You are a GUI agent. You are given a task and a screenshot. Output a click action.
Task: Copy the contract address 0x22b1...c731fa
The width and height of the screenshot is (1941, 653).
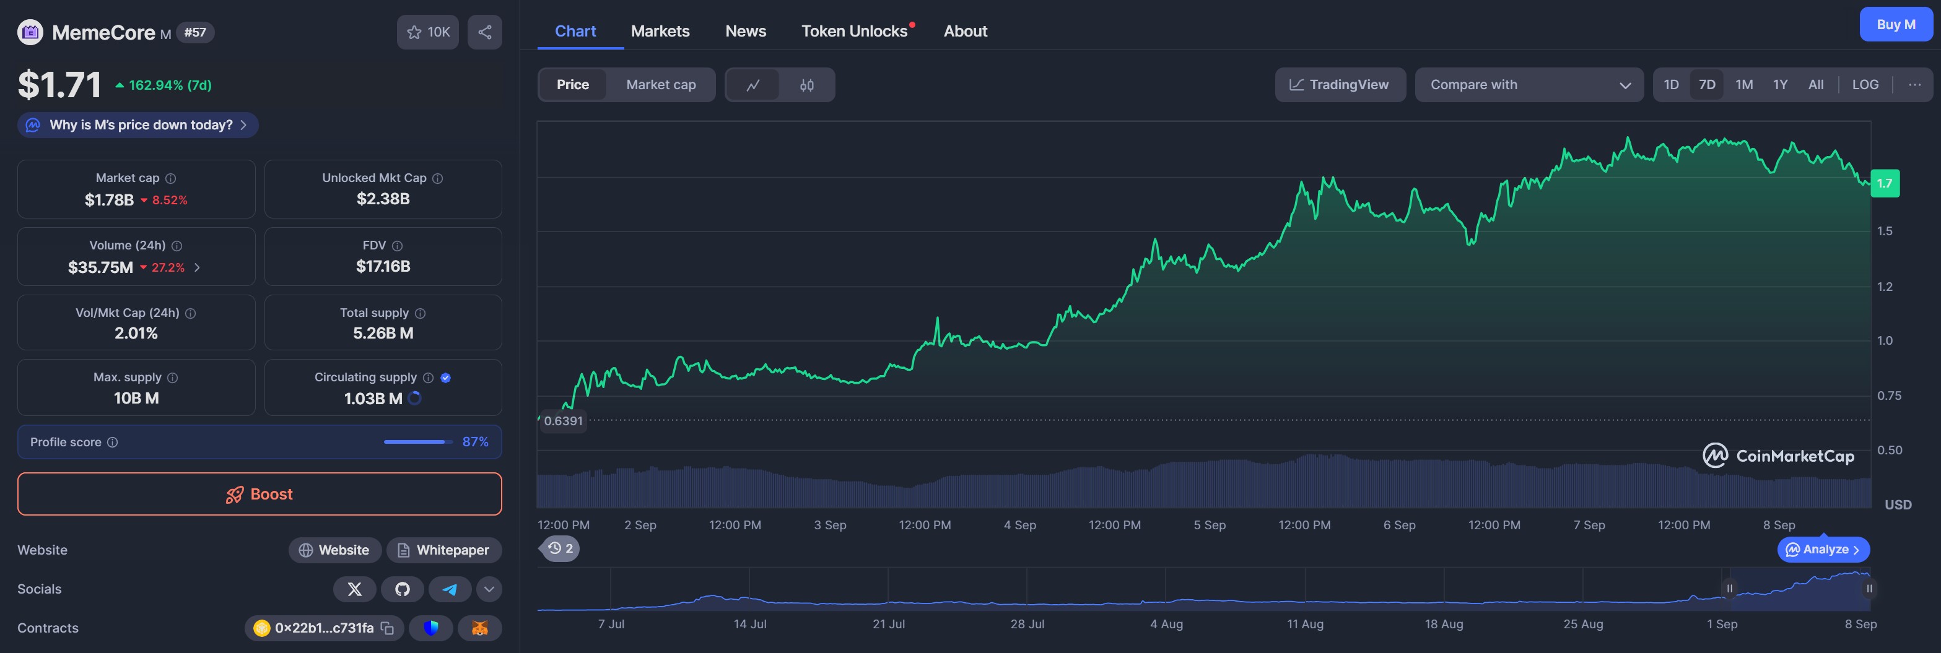point(387,628)
